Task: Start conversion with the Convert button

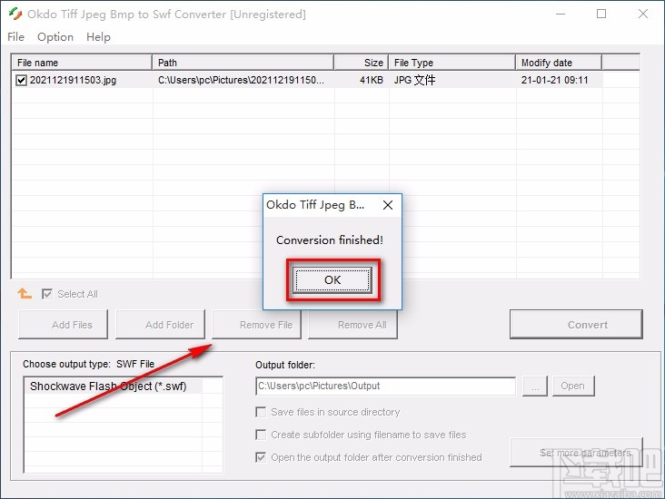Action: click(576, 325)
